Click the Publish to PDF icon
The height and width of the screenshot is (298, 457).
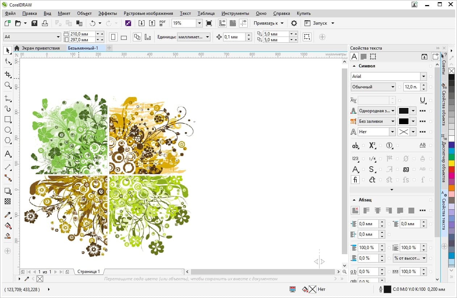tap(163, 23)
